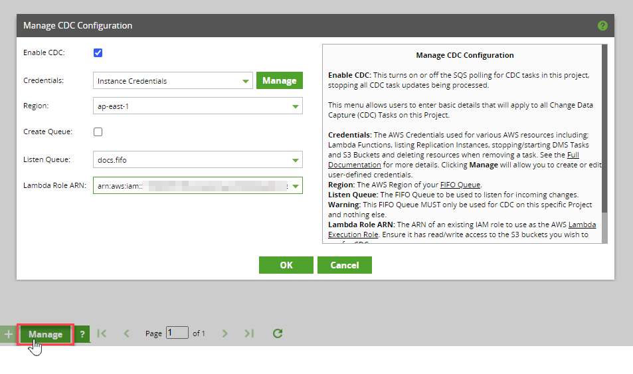This screenshot has height=374, width=633.
Task: Expand the Lambda Role ARN dropdown arrow
Action: (x=296, y=186)
